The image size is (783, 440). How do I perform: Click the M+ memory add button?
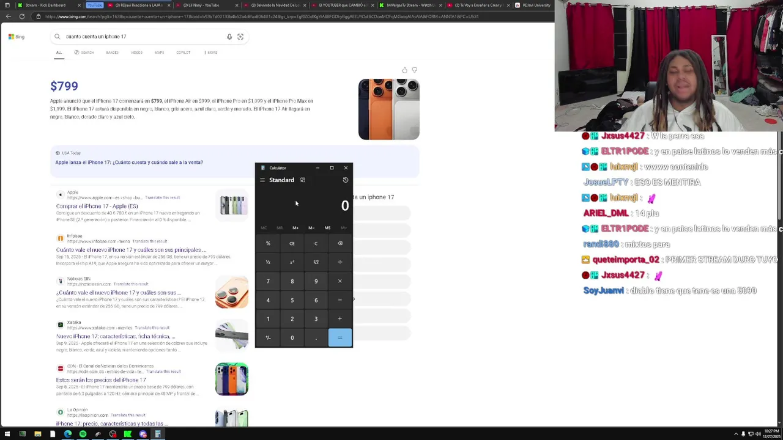[x=295, y=228]
